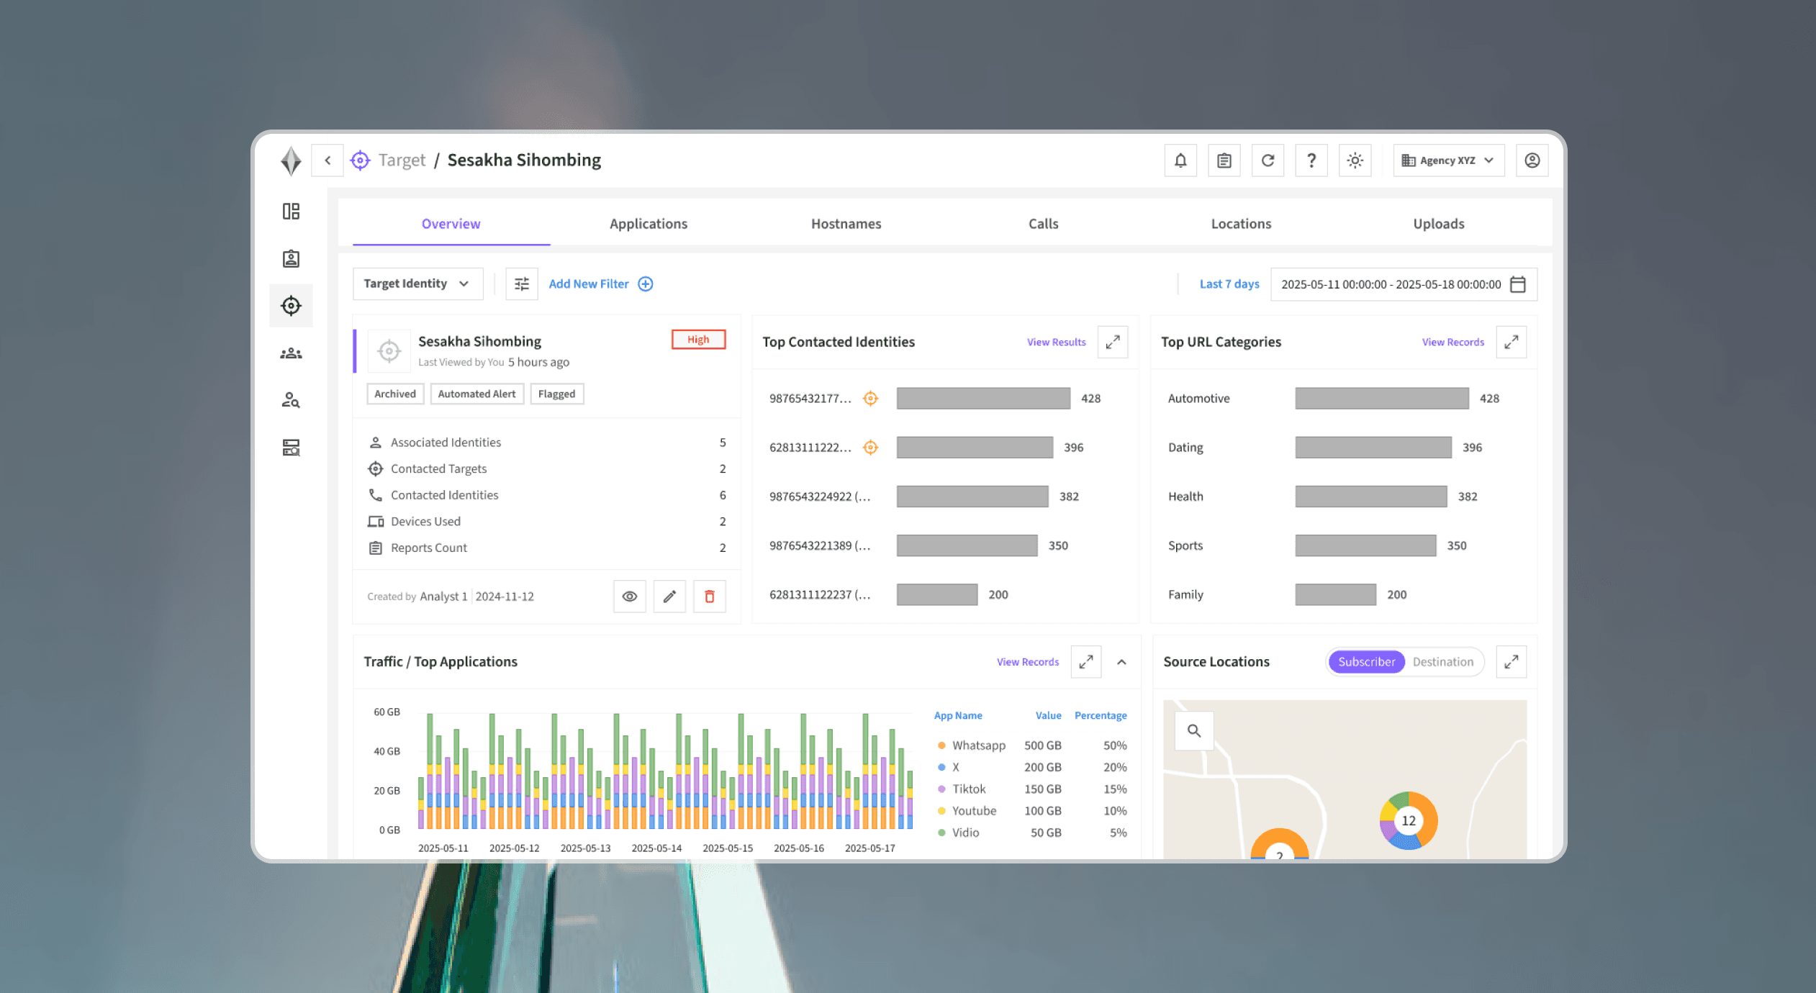1816x993 pixels.
Task: Click the orange Whatsapp legend dot
Action: 941,745
